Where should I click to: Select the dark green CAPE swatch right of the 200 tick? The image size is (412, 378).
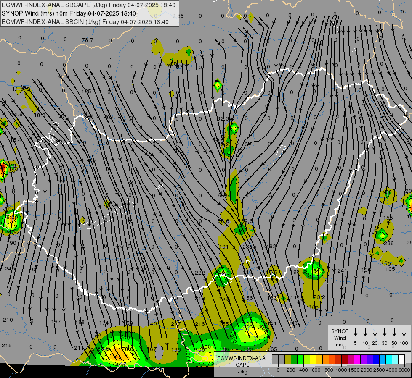(294, 360)
